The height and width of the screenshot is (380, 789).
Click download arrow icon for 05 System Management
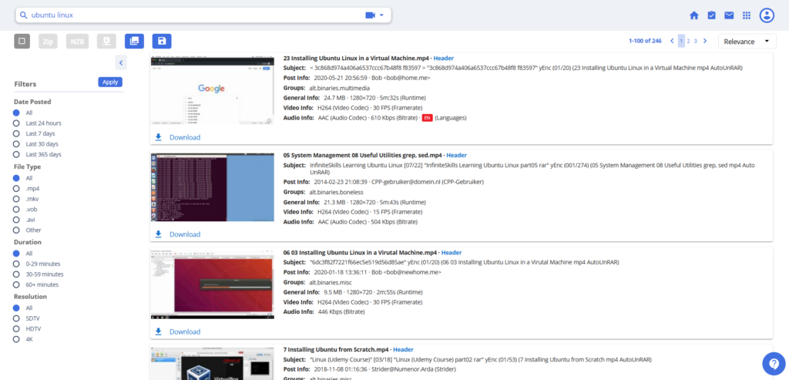(159, 234)
